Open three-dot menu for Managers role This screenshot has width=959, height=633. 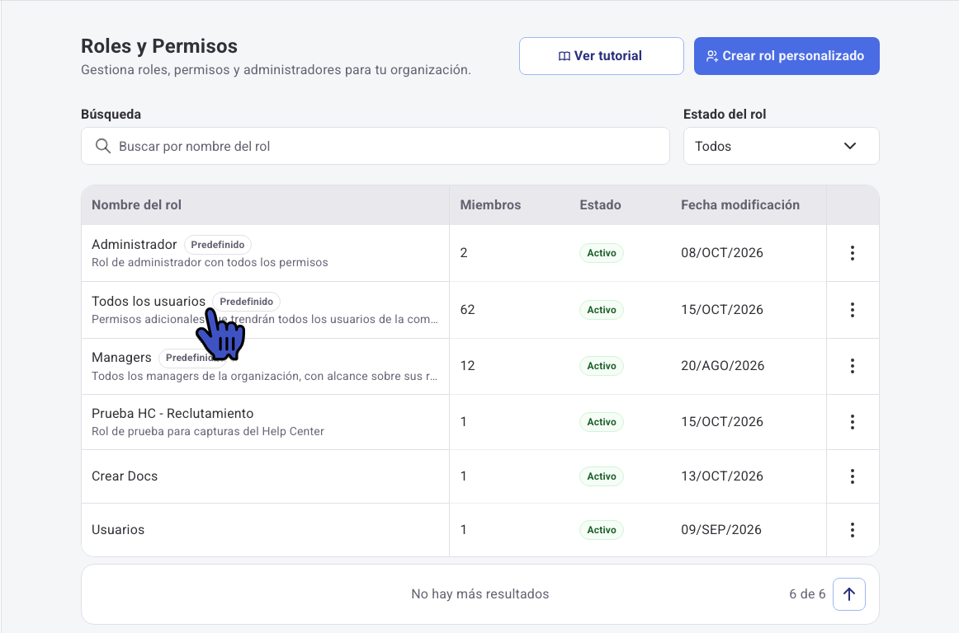[852, 366]
